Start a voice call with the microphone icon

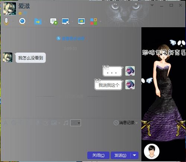tap(6, 21)
